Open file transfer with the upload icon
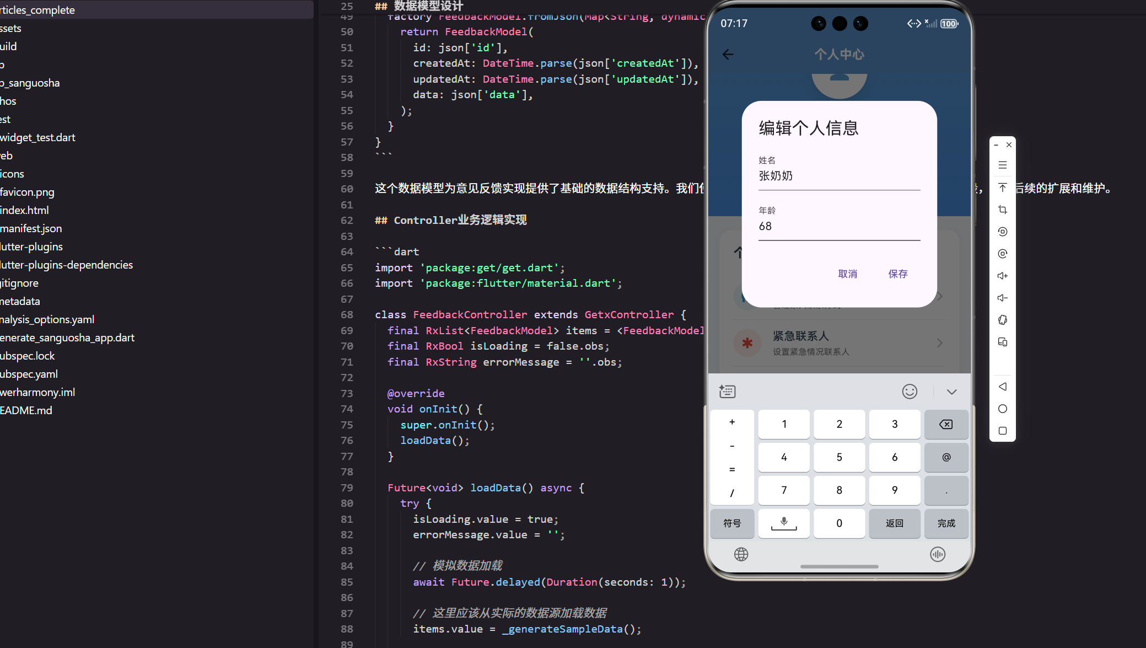 (1002, 188)
